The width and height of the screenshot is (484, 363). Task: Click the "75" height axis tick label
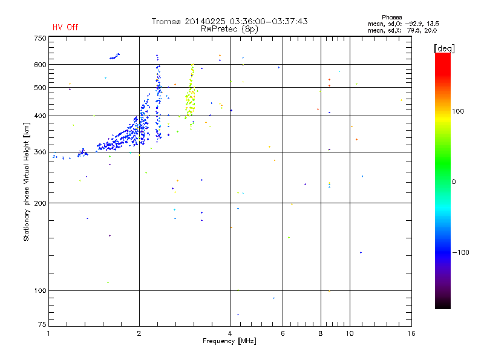pos(42,324)
